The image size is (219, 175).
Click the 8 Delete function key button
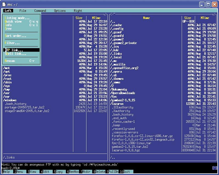(99, 172)
